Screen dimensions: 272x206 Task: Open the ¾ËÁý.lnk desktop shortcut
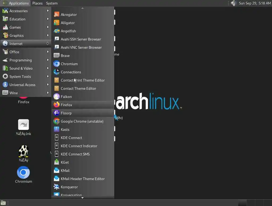[23, 127]
